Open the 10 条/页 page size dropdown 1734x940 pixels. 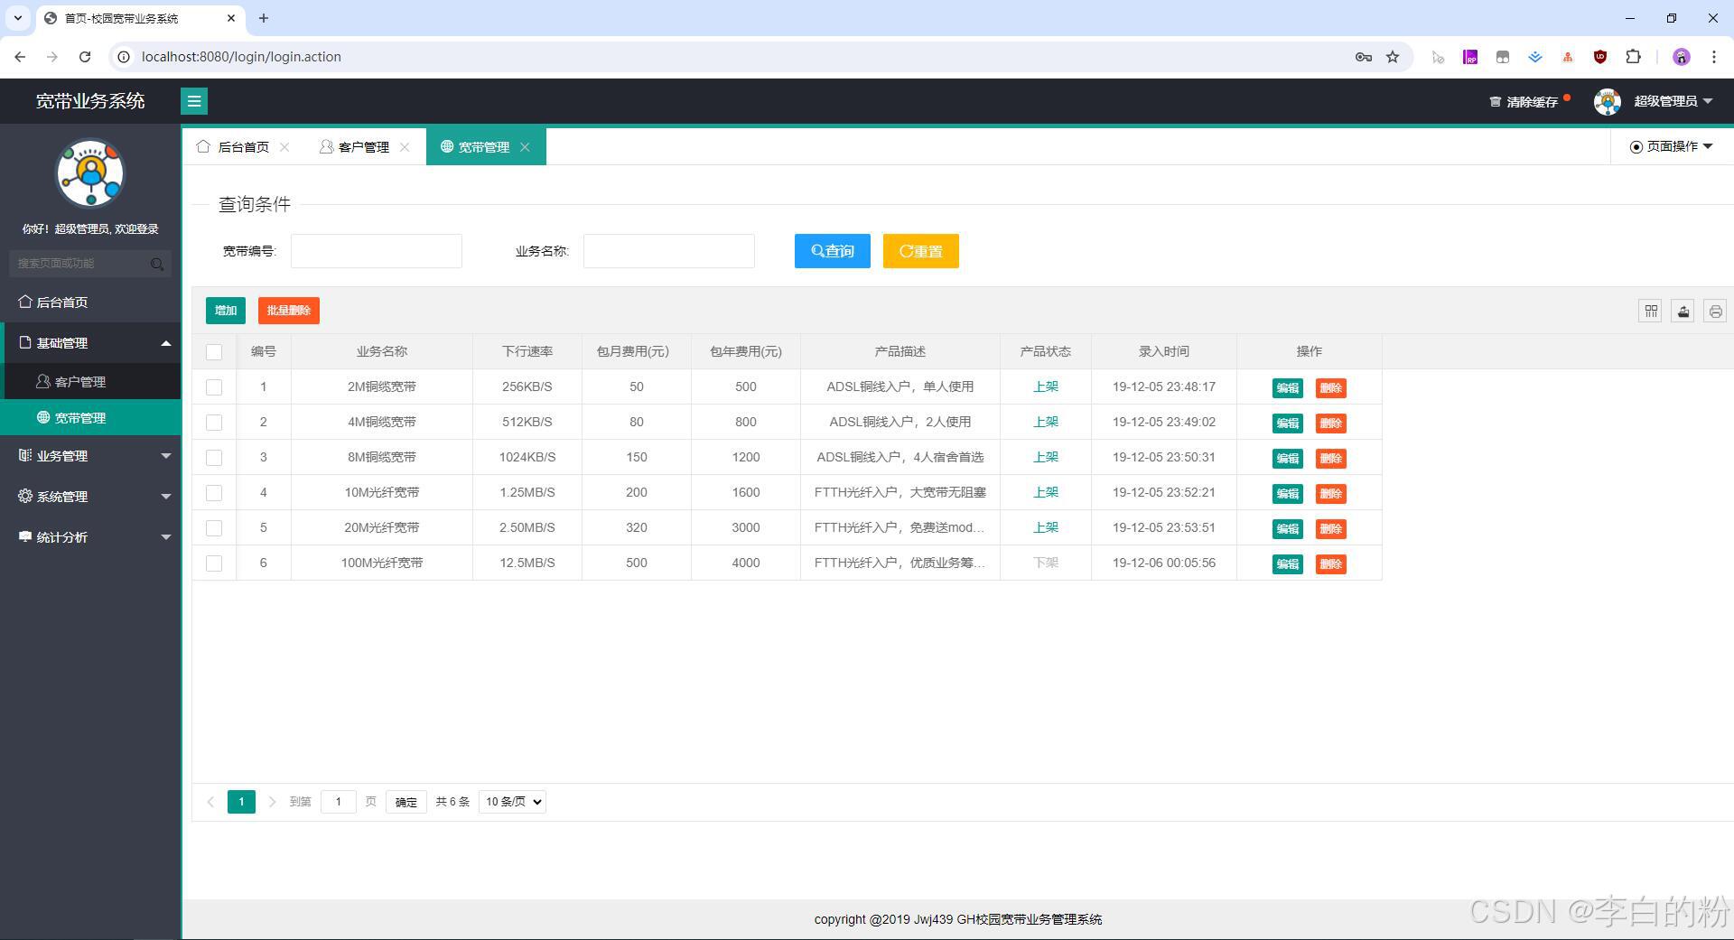click(512, 802)
